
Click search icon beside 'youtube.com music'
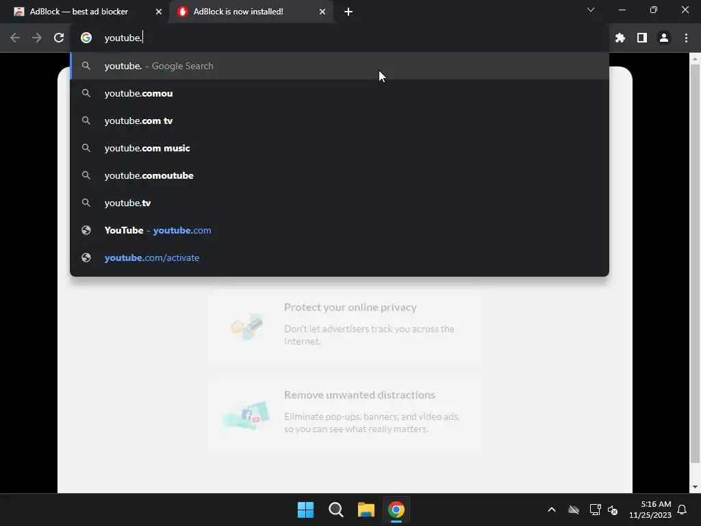(x=86, y=148)
